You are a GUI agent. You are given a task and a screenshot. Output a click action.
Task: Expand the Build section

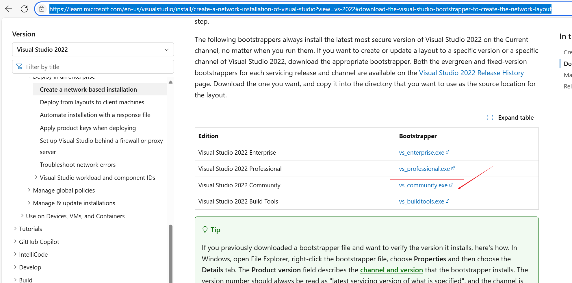(15, 280)
